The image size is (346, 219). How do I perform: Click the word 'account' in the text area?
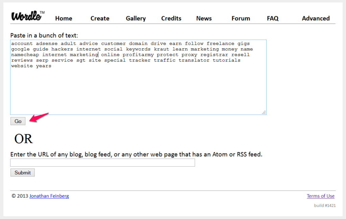point(22,44)
